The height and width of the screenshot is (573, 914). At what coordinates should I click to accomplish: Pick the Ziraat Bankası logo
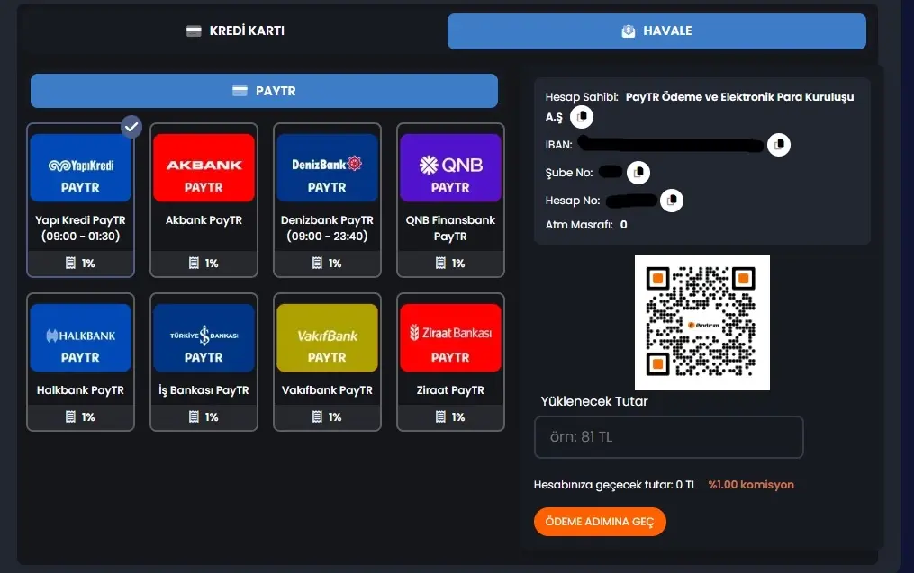point(450,337)
